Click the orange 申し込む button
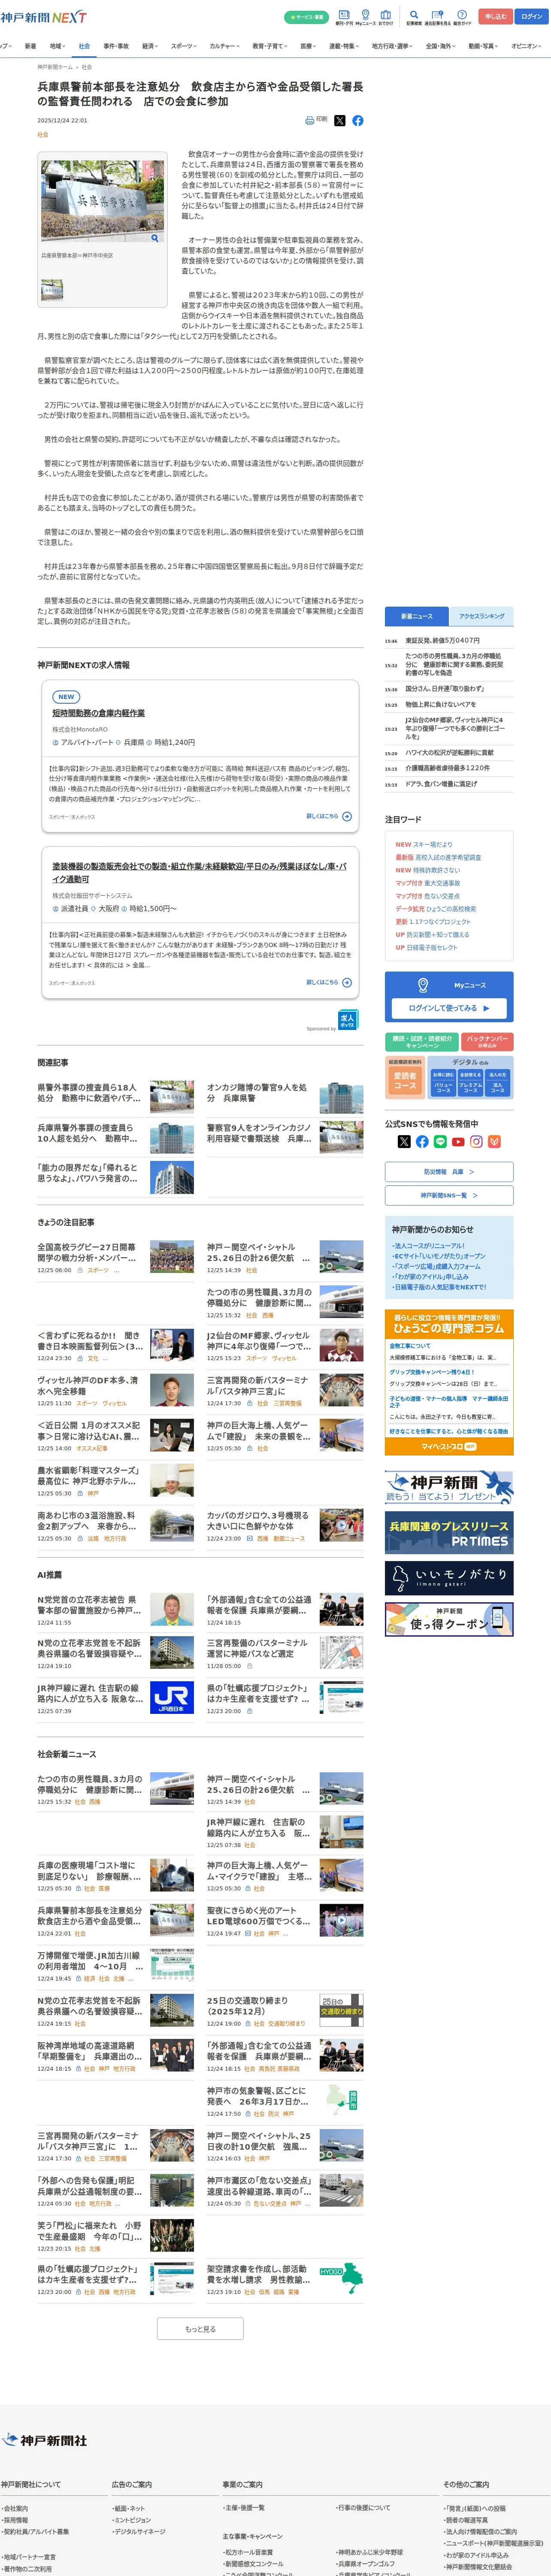Viewport: 551px width, 2576px height. [x=495, y=16]
